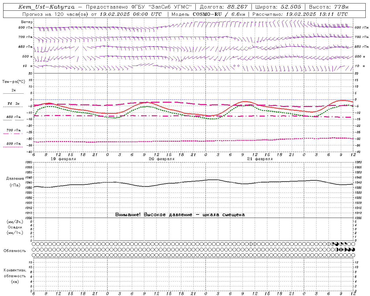Click dotted pink line sample under 500 гПа legend

tap(13, 147)
